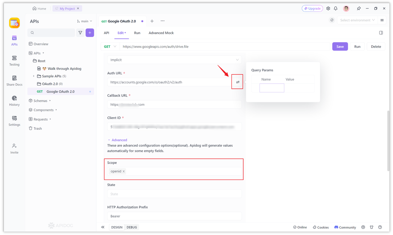
Task: Switch to DESIGN mode
Action: coord(117,227)
